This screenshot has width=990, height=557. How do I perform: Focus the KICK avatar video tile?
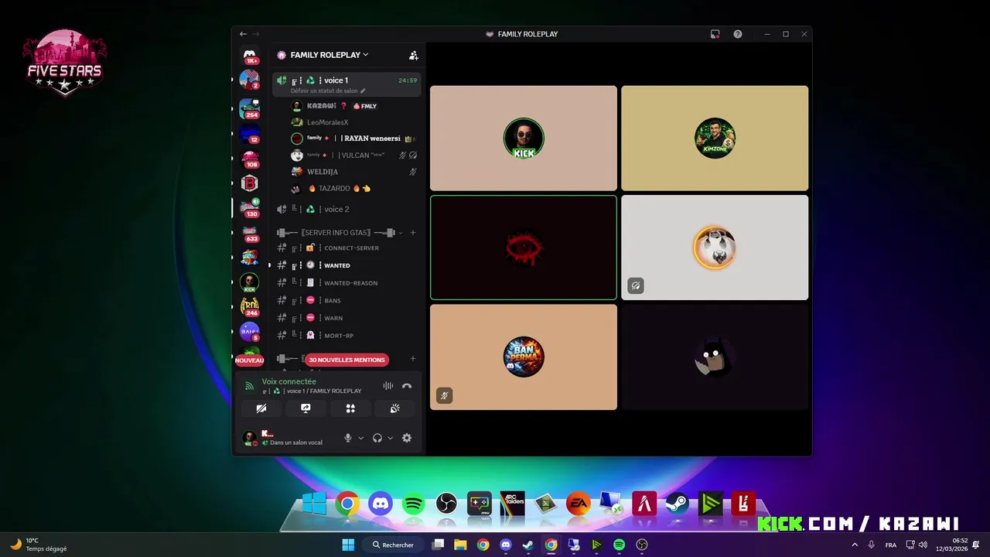coord(524,138)
